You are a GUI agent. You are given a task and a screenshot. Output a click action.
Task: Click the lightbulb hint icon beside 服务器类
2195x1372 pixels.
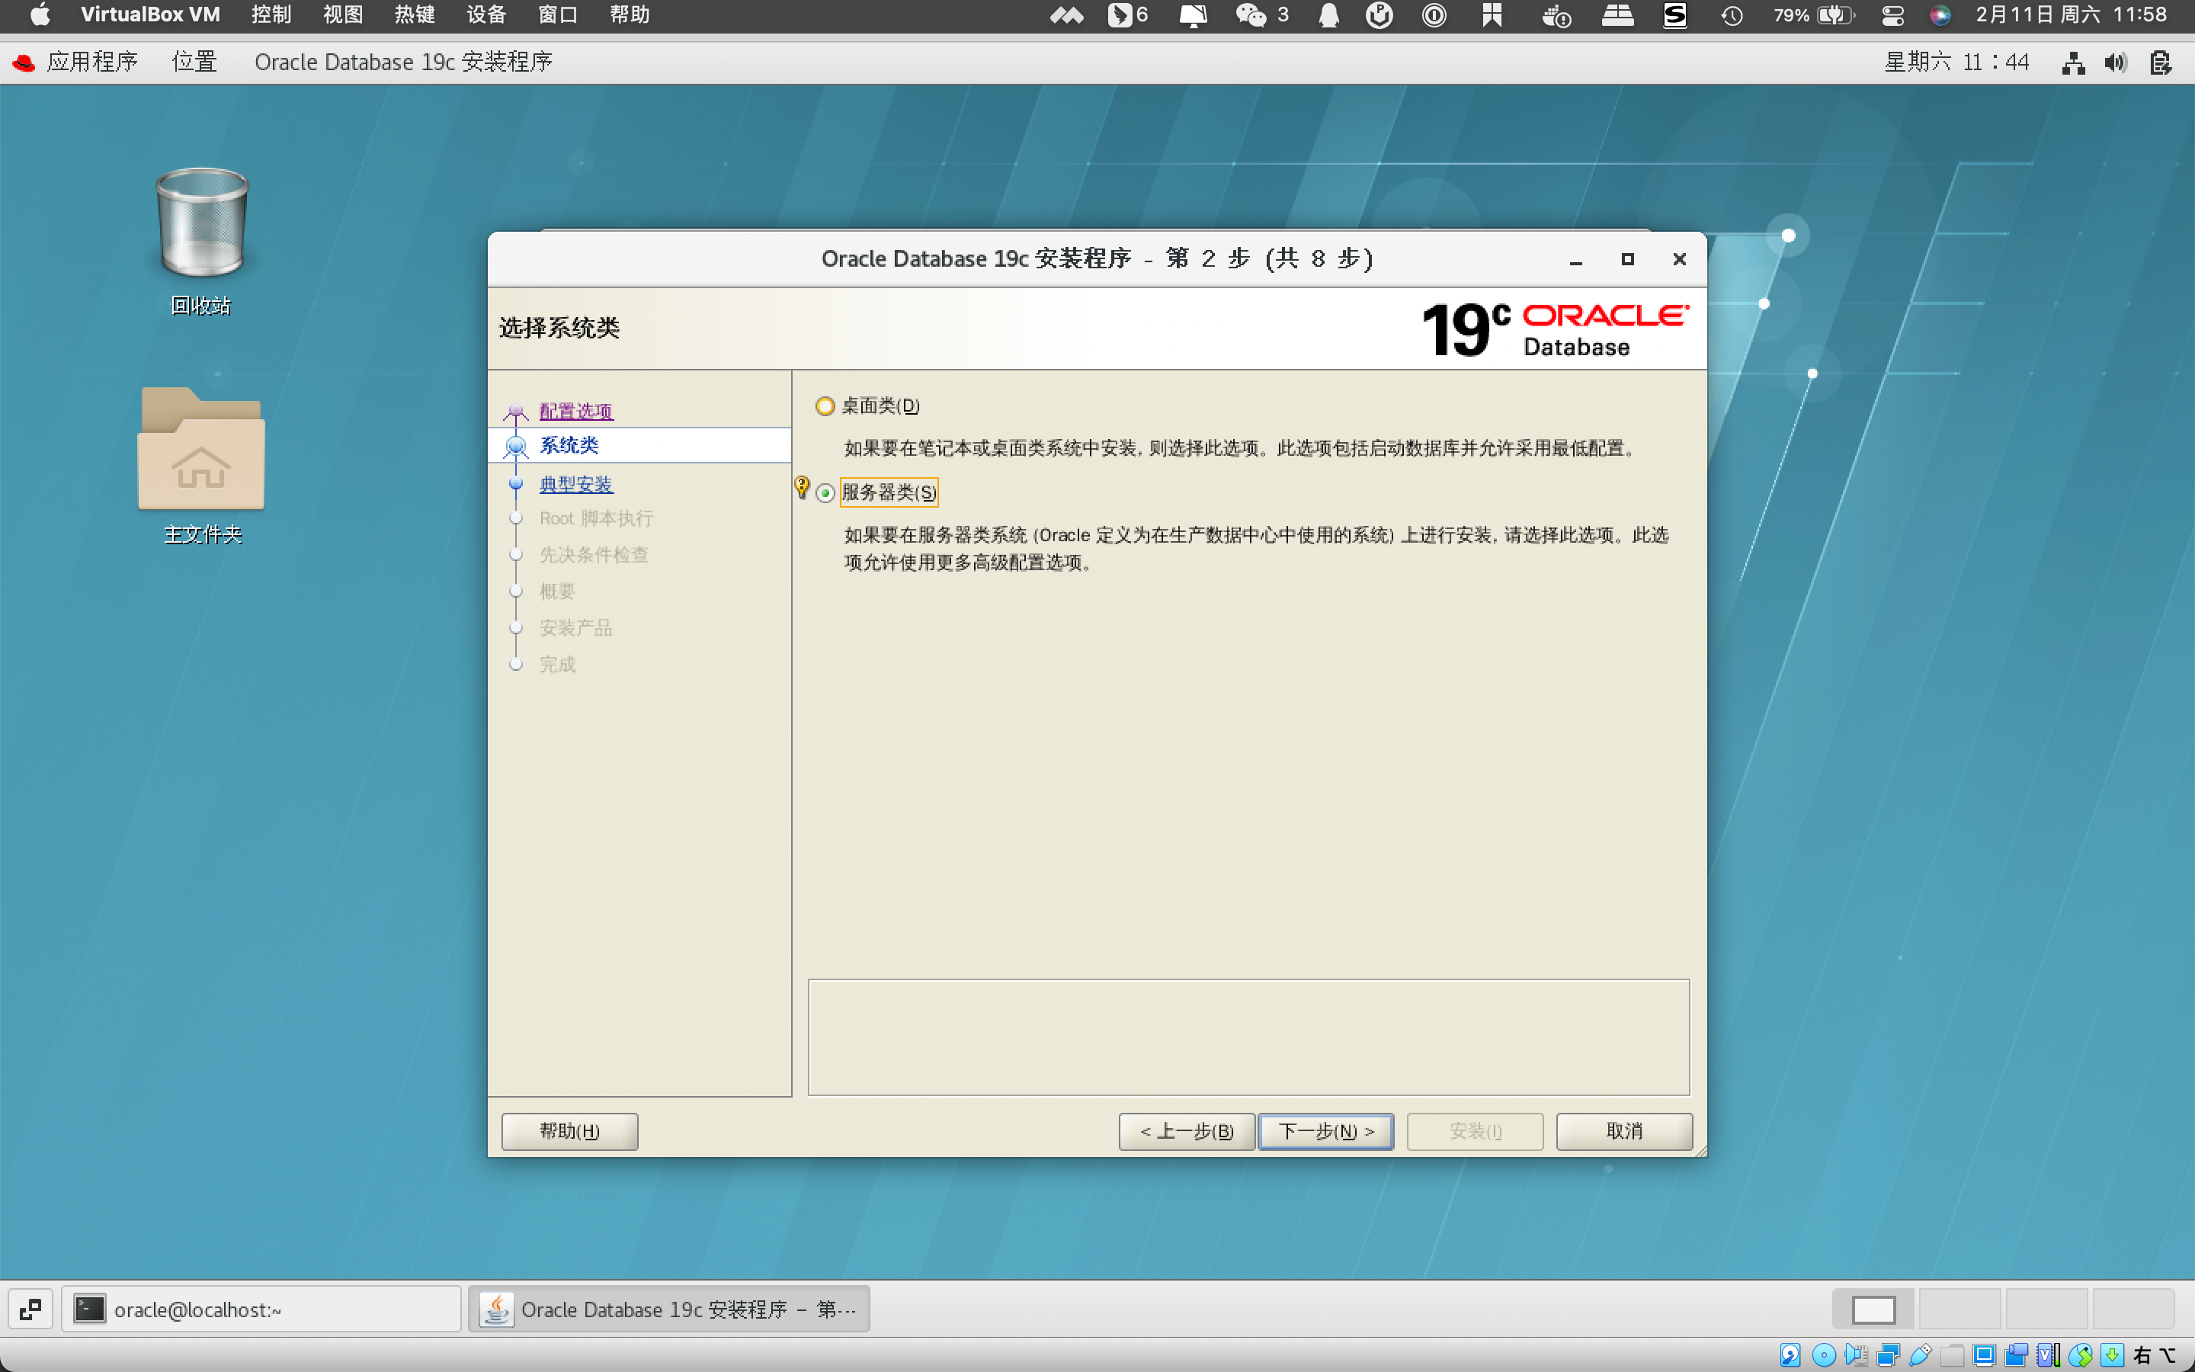click(x=802, y=487)
